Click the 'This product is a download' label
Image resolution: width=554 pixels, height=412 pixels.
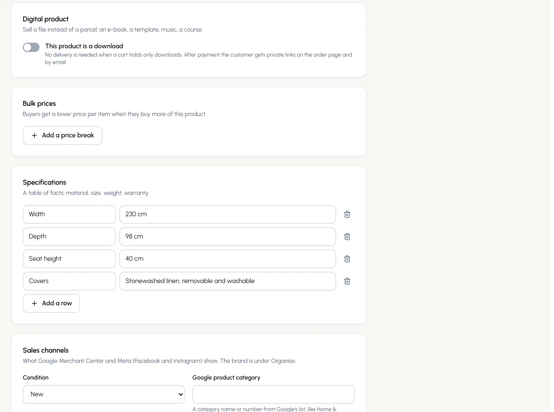tap(84, 46)
